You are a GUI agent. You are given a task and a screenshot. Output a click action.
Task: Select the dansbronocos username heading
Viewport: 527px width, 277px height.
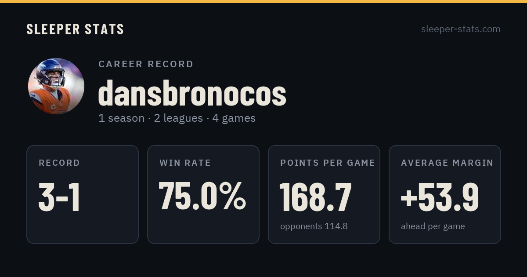click(x=192, y=94)
